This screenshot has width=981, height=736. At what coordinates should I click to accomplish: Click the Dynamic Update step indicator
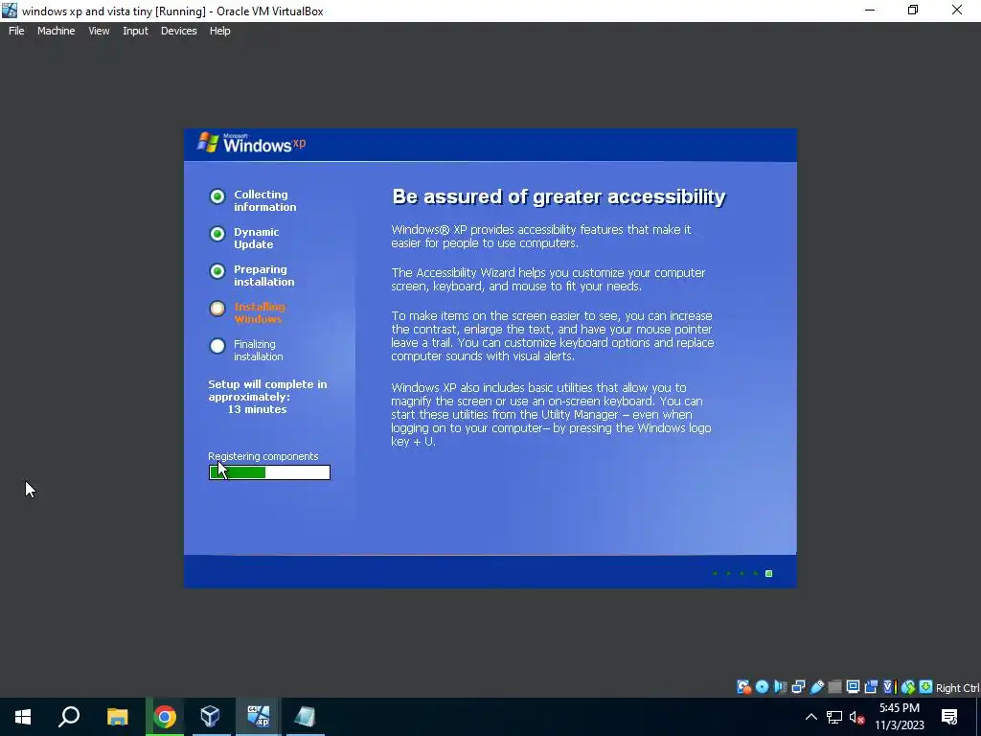tap(217, 234)
